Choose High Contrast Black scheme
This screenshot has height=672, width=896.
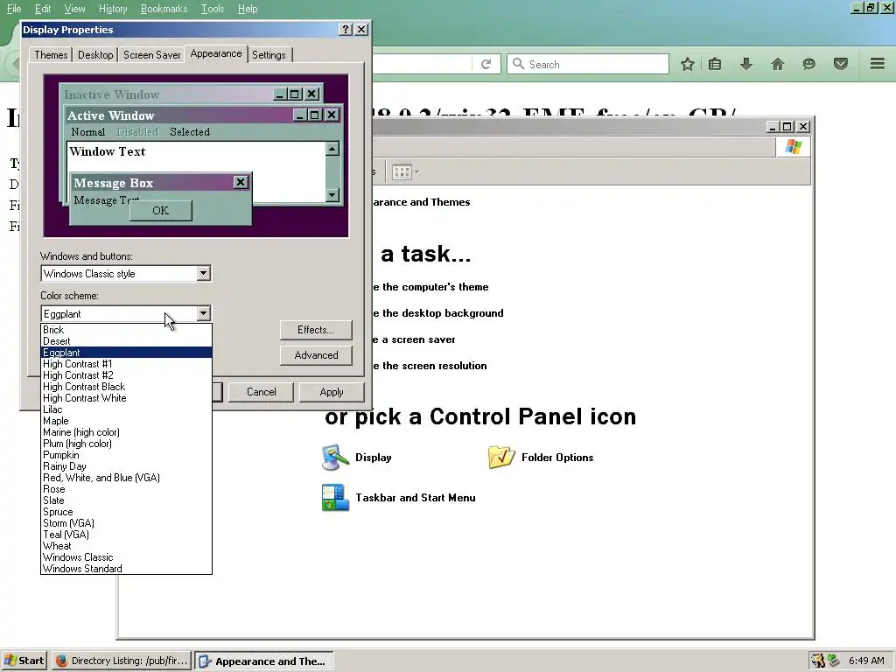126,387
